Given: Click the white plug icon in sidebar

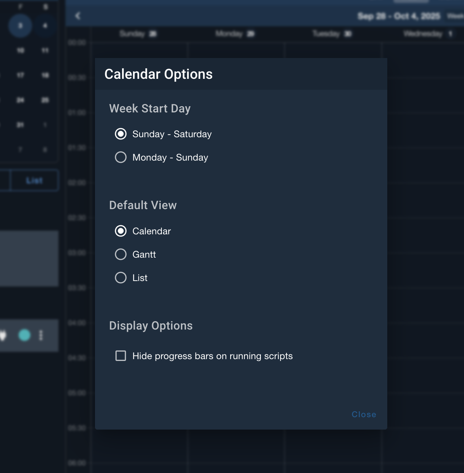Looking at the screenshot, I should tap(3, 335).
